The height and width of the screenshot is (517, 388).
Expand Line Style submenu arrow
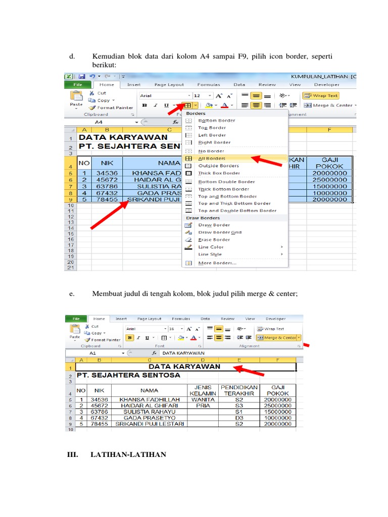[x=282, y=254]
